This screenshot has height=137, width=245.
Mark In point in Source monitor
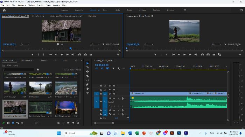click(x=38, y=55)
